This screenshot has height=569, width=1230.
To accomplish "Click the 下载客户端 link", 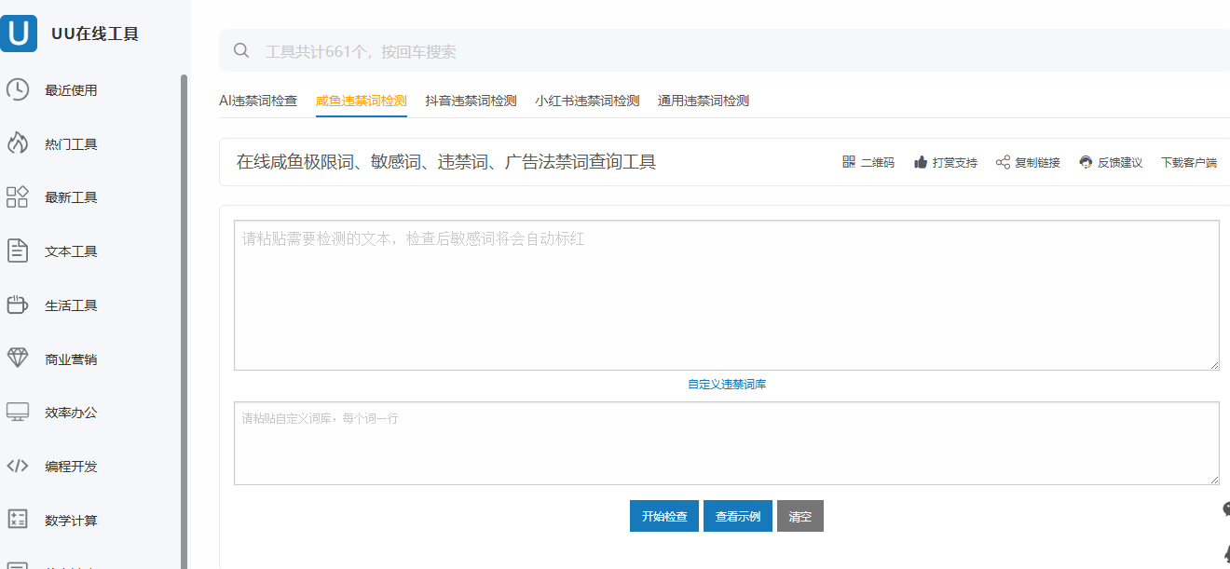I will click(1189, 163).
